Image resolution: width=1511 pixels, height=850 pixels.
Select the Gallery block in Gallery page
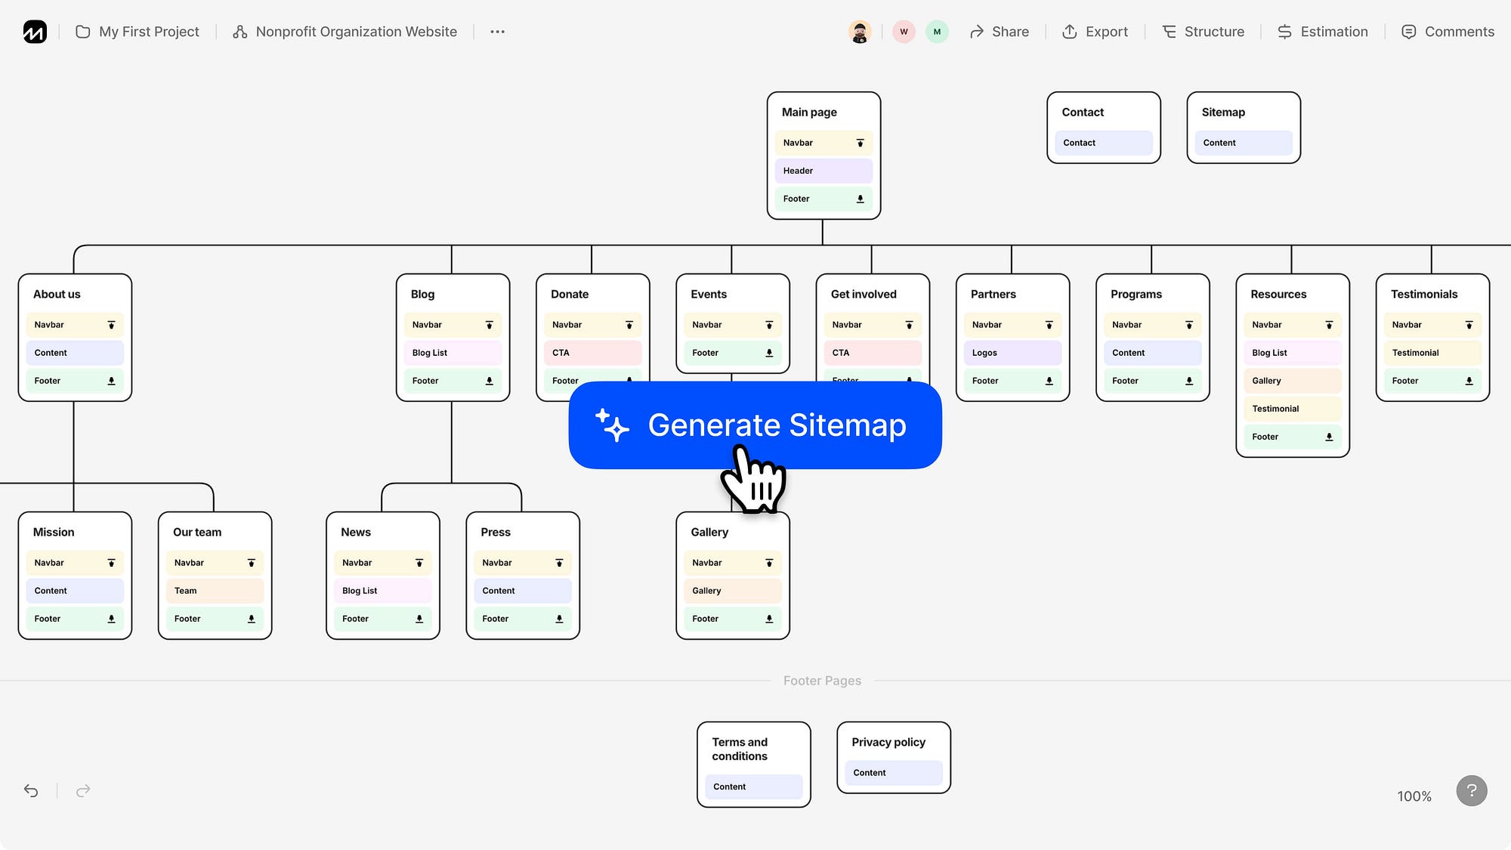[733, 591]
